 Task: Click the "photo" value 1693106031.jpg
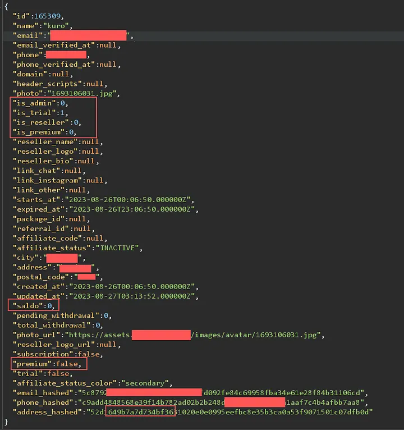82,94
